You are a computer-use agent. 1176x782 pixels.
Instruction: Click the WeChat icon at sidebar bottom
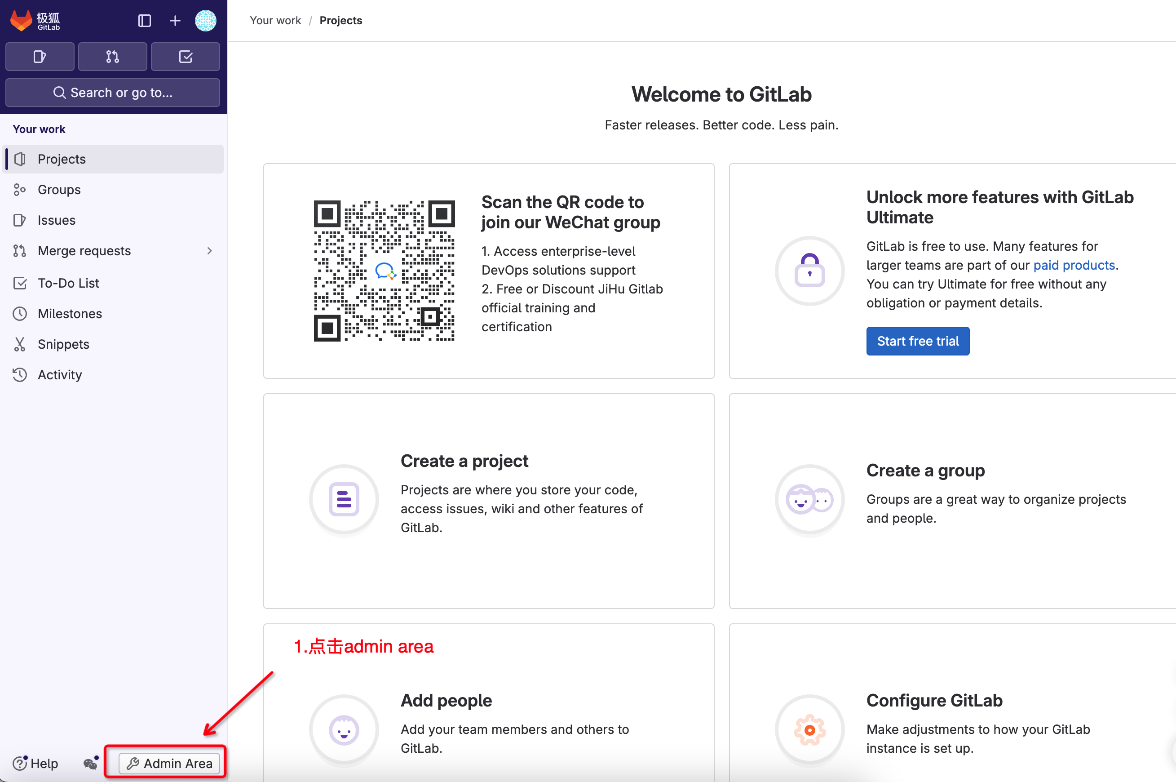[x=90, y=763]
